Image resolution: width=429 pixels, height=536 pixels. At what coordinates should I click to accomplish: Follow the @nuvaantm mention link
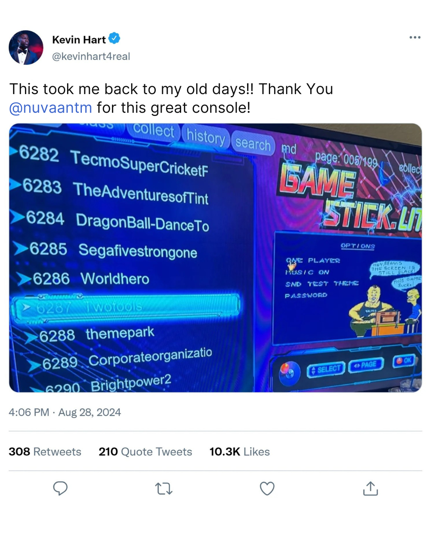point(50,108)
